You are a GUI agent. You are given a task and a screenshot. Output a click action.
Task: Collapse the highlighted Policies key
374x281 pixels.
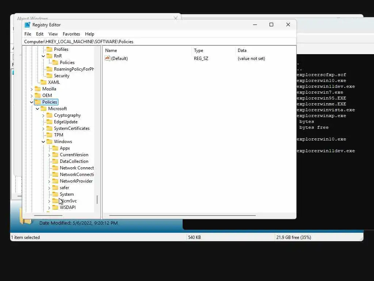coord(31,102)
